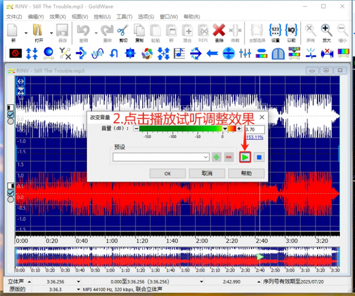Open the 编辑(Y) menu
This screenshot has height=296, width=355.
coord(36,17)
